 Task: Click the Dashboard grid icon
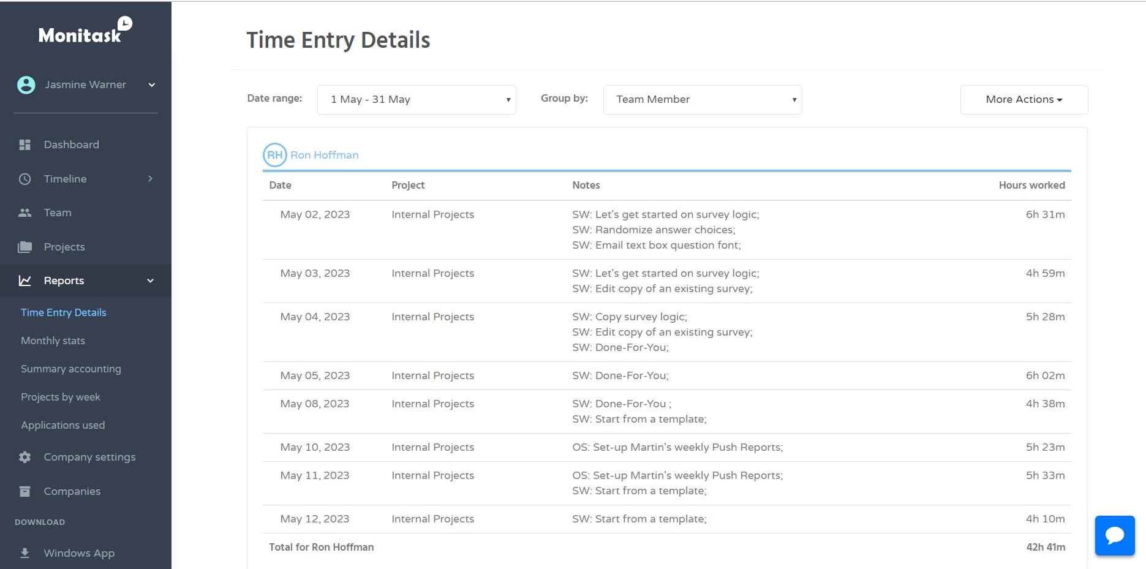(25, 145)
